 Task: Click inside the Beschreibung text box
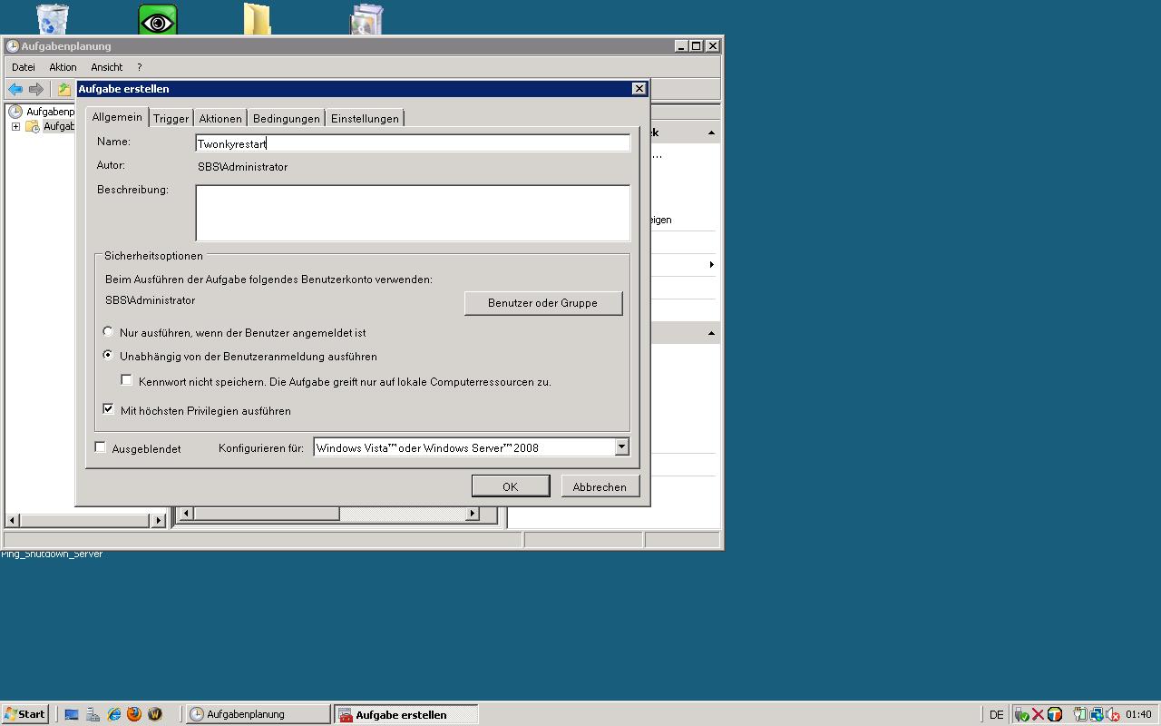click(413, 213)
